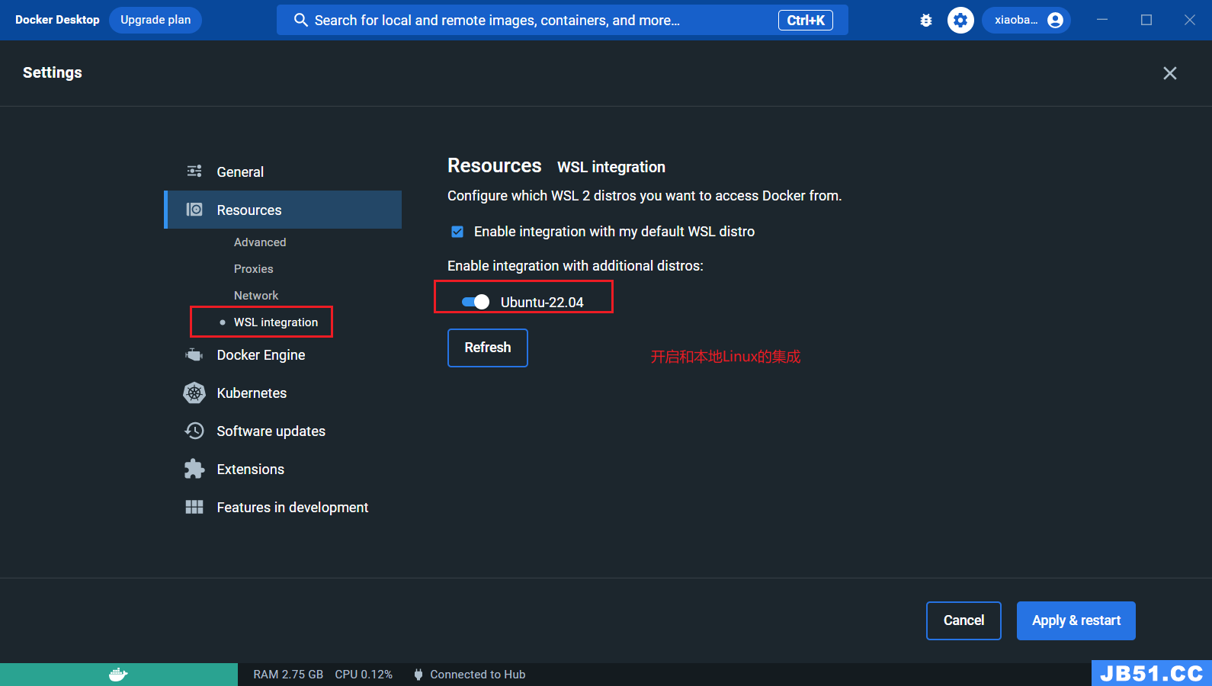Open Advanced resources settings
The image size is (1212, 686).
(x=260, y=242)
